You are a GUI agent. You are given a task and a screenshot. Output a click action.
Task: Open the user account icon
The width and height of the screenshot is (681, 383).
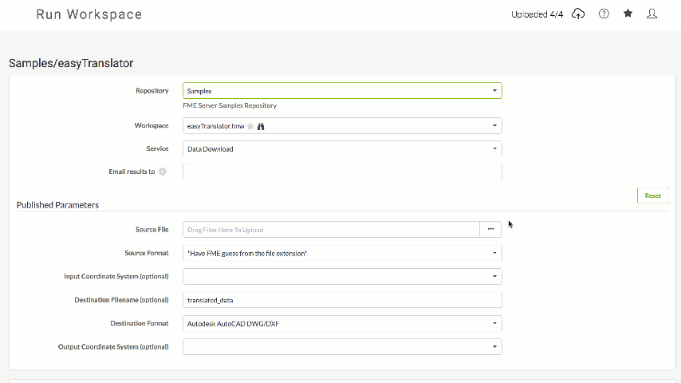click(x=651, y=14)
